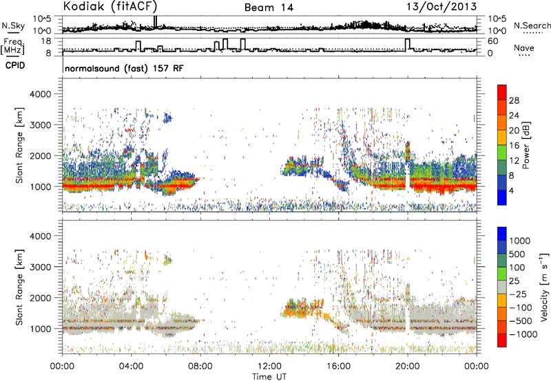The height and width of the screenshot is (381, 551).
Task: Click the '-25' velocity colorbar value
Action: tap(519, 294)
